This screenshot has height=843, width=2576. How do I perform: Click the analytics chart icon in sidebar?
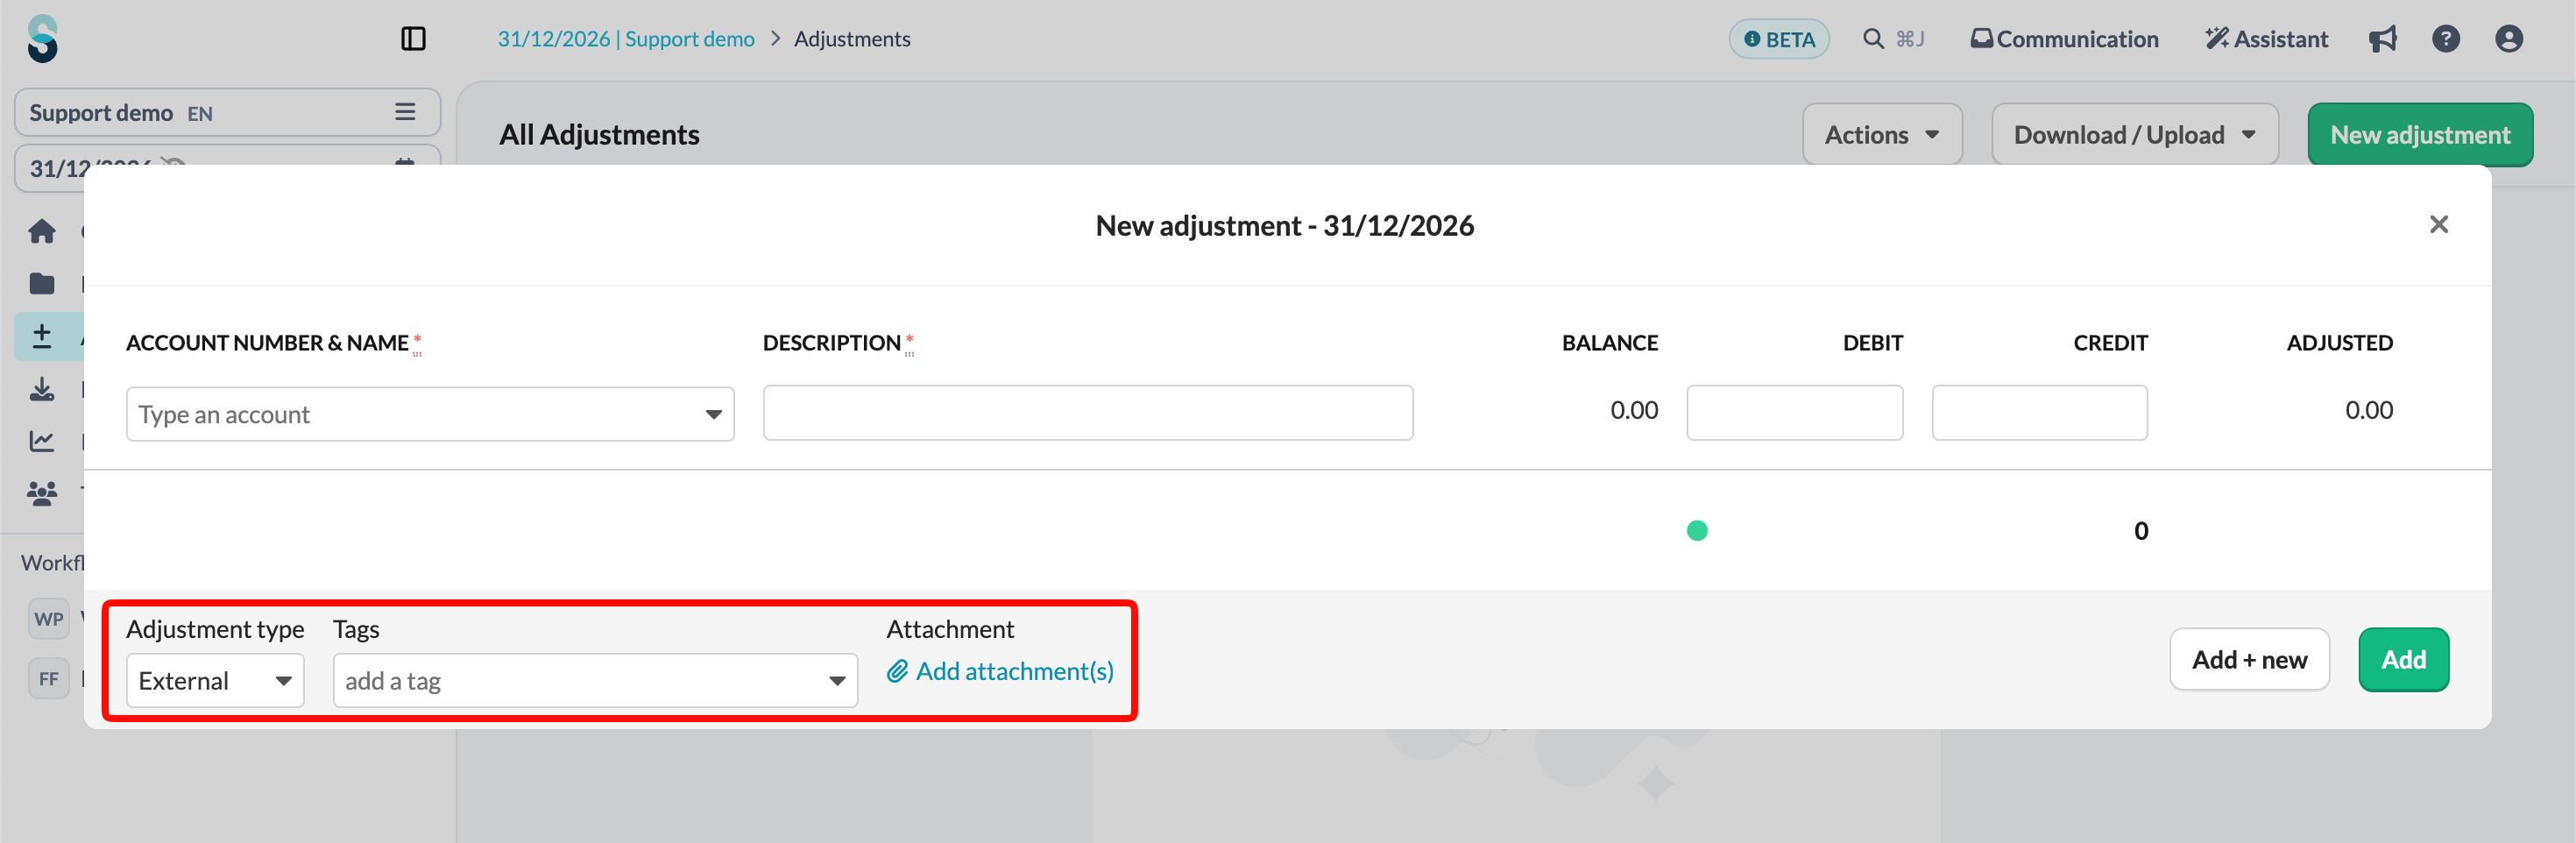coord(42,441)
